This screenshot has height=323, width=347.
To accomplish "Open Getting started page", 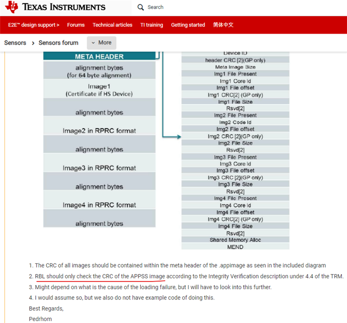I will click(x=188, y=25).
